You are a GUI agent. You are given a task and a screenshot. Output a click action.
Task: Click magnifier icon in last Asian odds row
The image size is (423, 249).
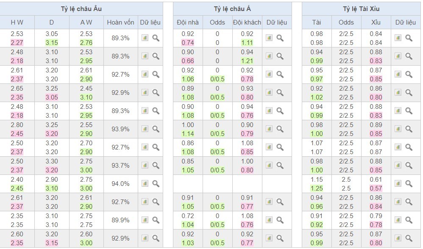click(280, 238)
